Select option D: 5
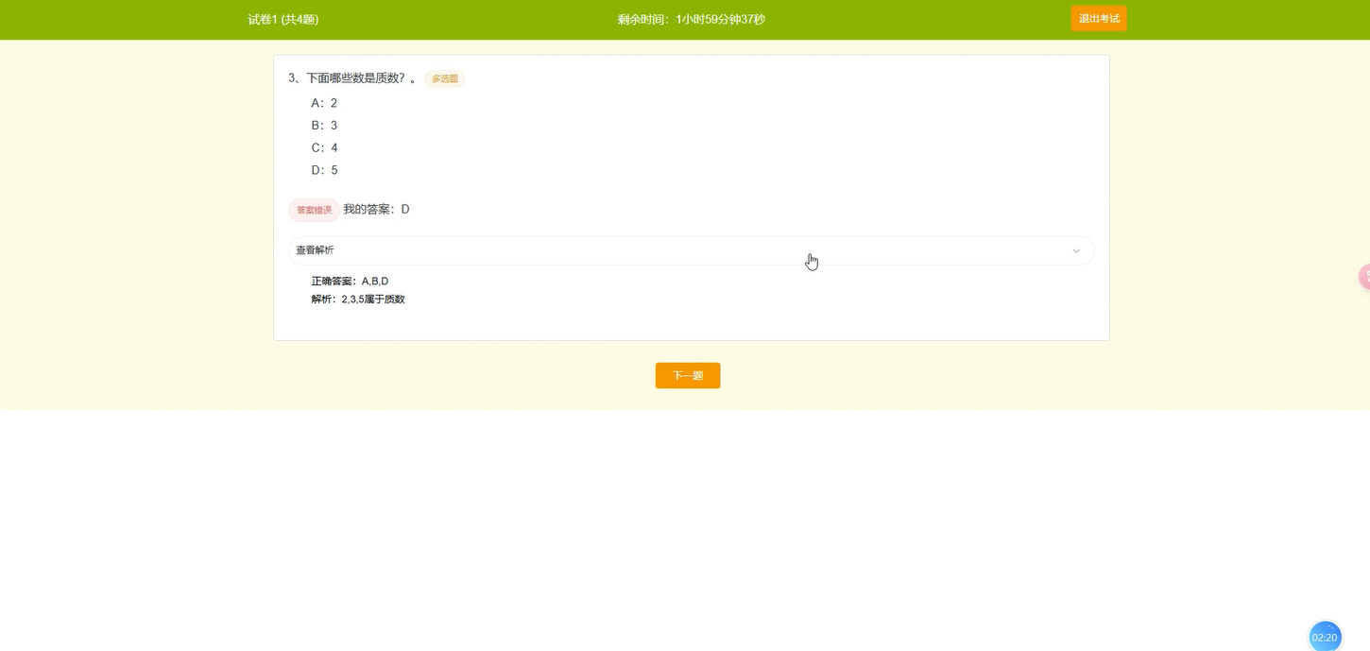The image size is (1370, 651). tap(324, 171)
